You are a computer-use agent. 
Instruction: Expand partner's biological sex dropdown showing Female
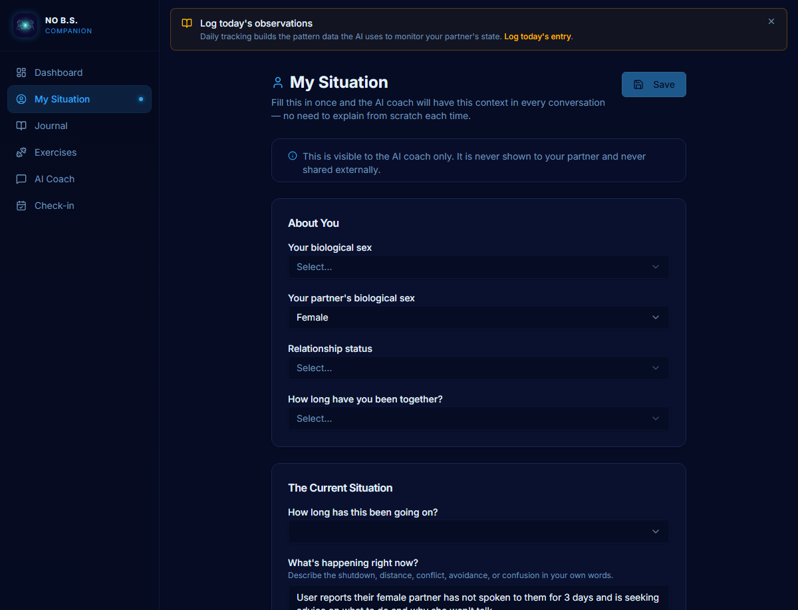pos(478,317)
